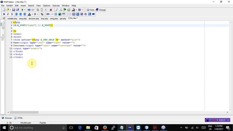Switch to the decision.php tab
The height and width of the screenshot is (131, 233).
point(34,19)
